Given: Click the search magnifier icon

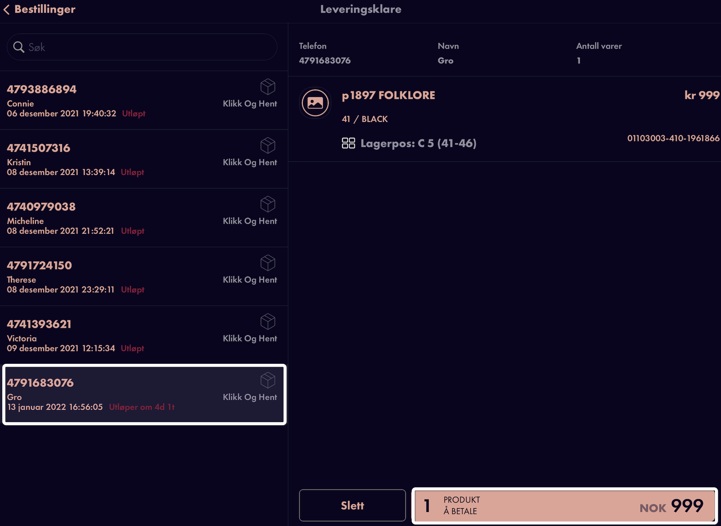Looking at the screenshot, I should click(19, 47).
